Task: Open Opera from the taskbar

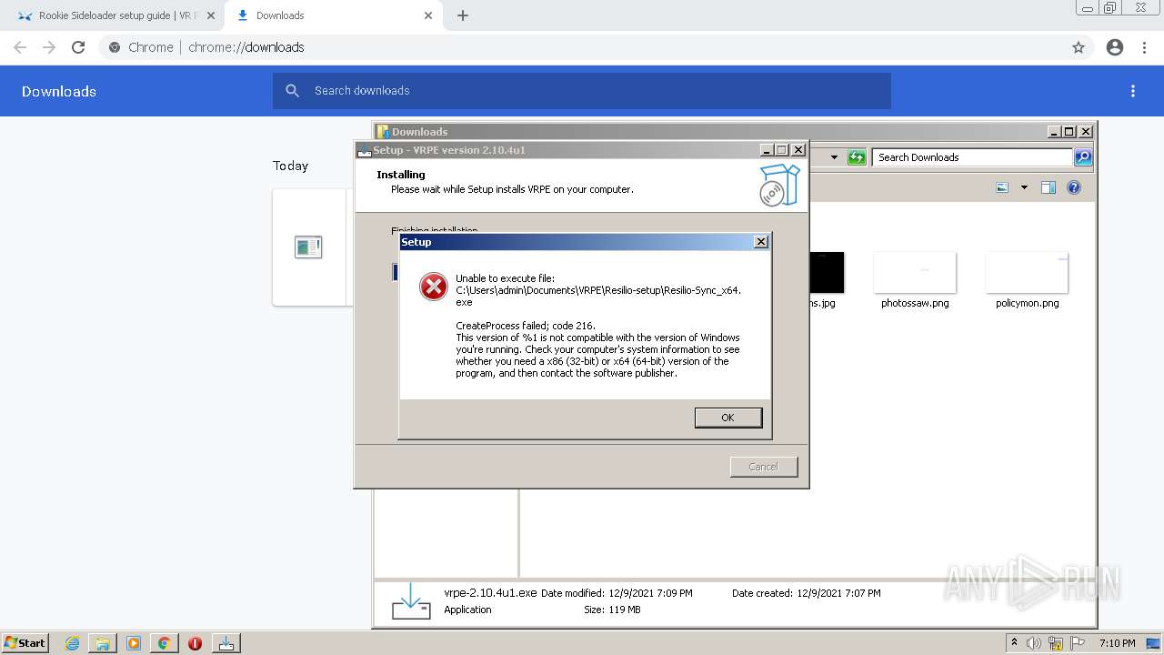Action: pos(195,643)
